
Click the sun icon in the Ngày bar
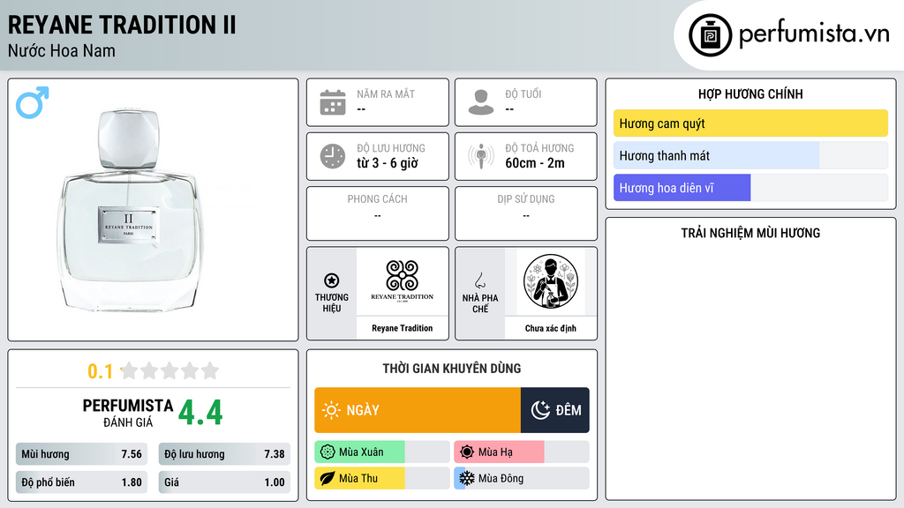coord(331,410)
